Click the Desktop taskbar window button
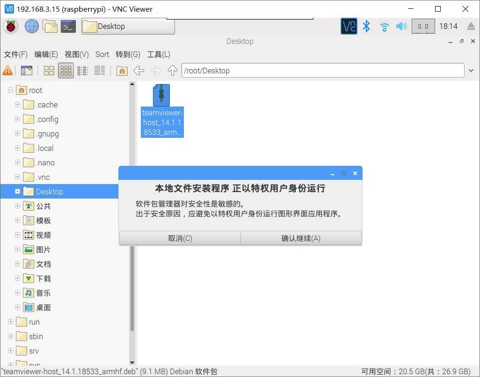 pyautogui.click(x=128, y=27)
